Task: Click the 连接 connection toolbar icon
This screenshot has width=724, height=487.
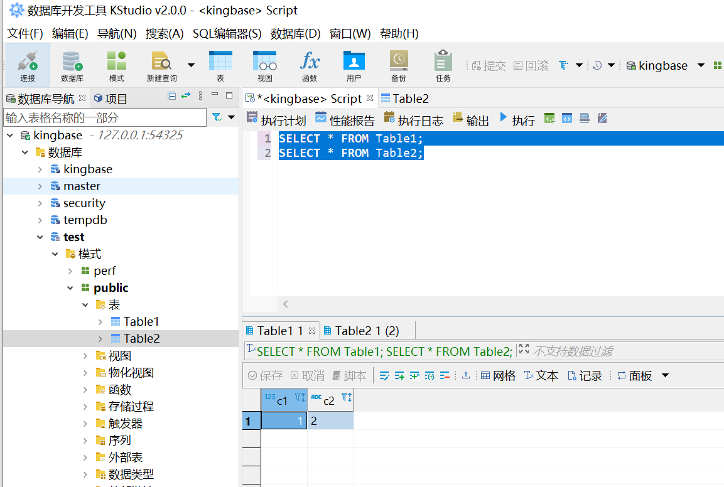Action: pyautogui.click(x=28, y=65)
